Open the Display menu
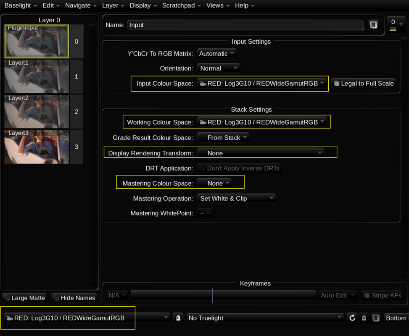This screenshot has height=336, width=409. click(x=143, y=5)
